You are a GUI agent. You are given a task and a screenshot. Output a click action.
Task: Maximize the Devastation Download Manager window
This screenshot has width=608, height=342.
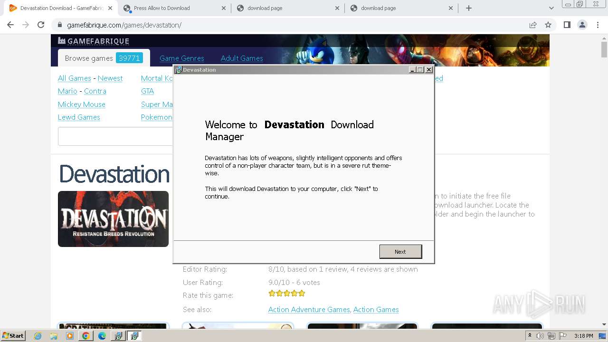click(x=420, y=70)
